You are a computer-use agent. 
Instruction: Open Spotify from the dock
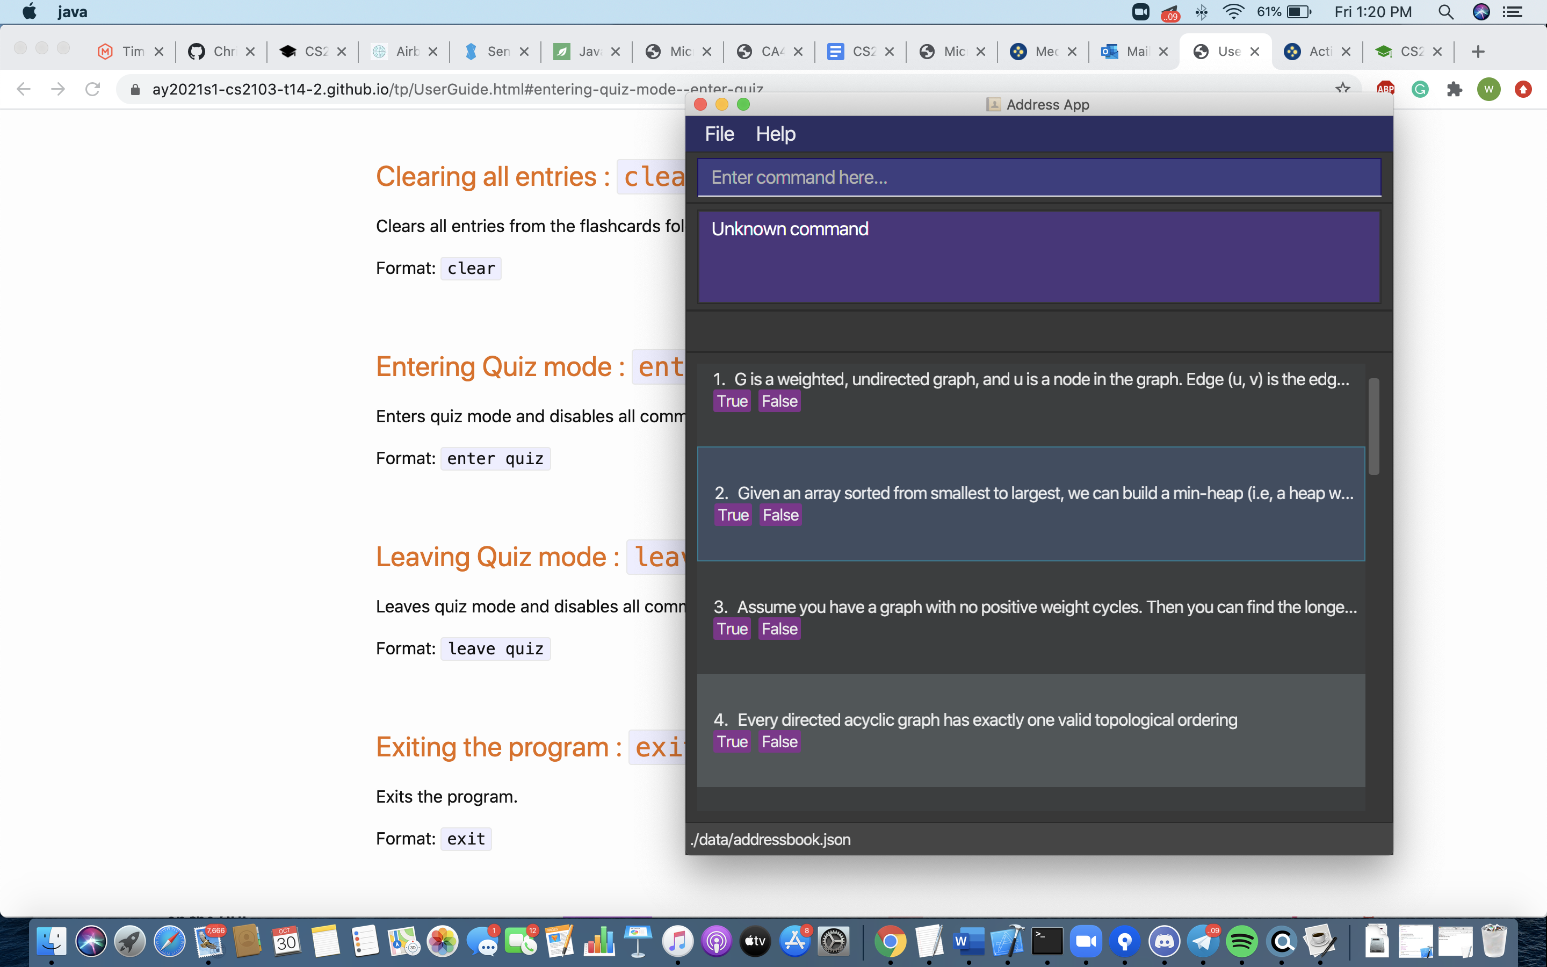(x=1241, y=941)
